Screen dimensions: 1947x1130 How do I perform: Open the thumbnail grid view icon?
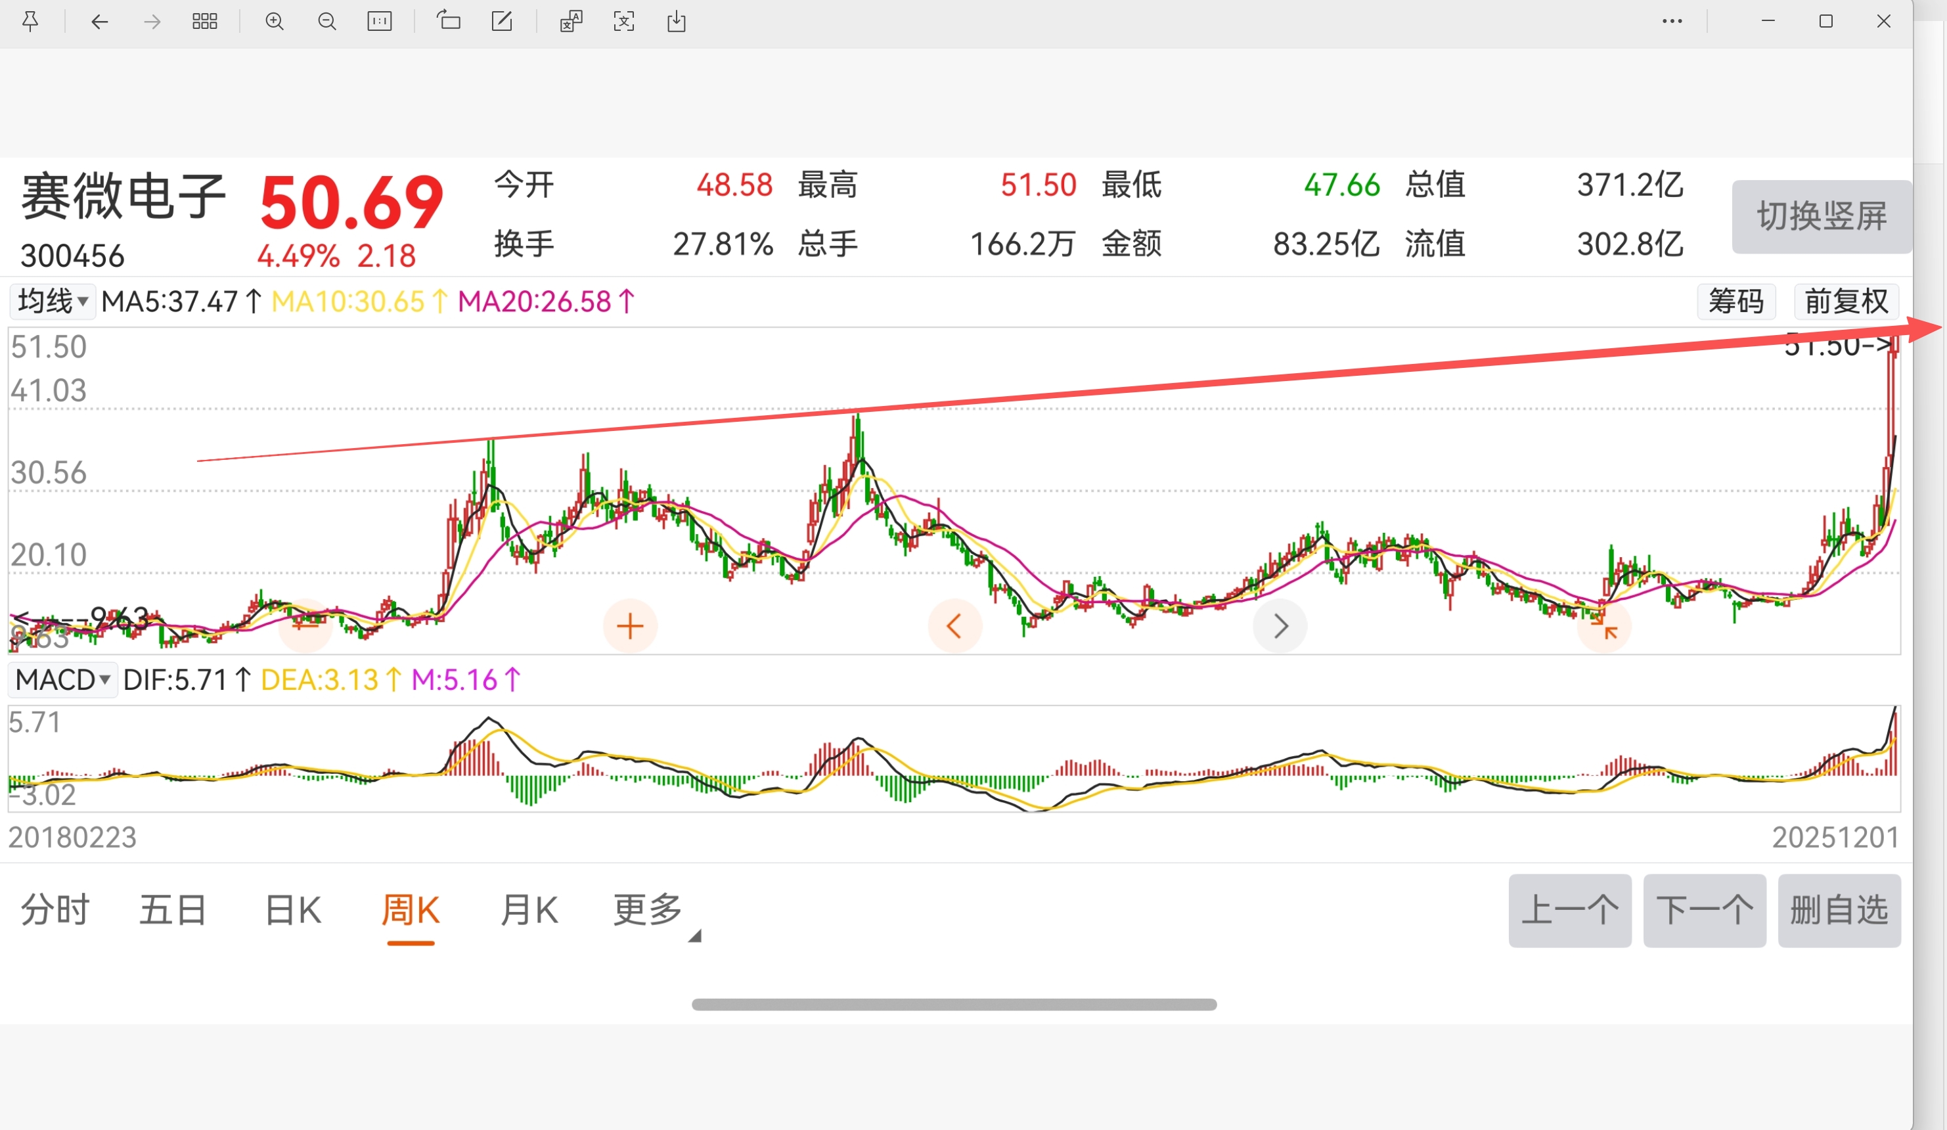click(x=205, y=22)
